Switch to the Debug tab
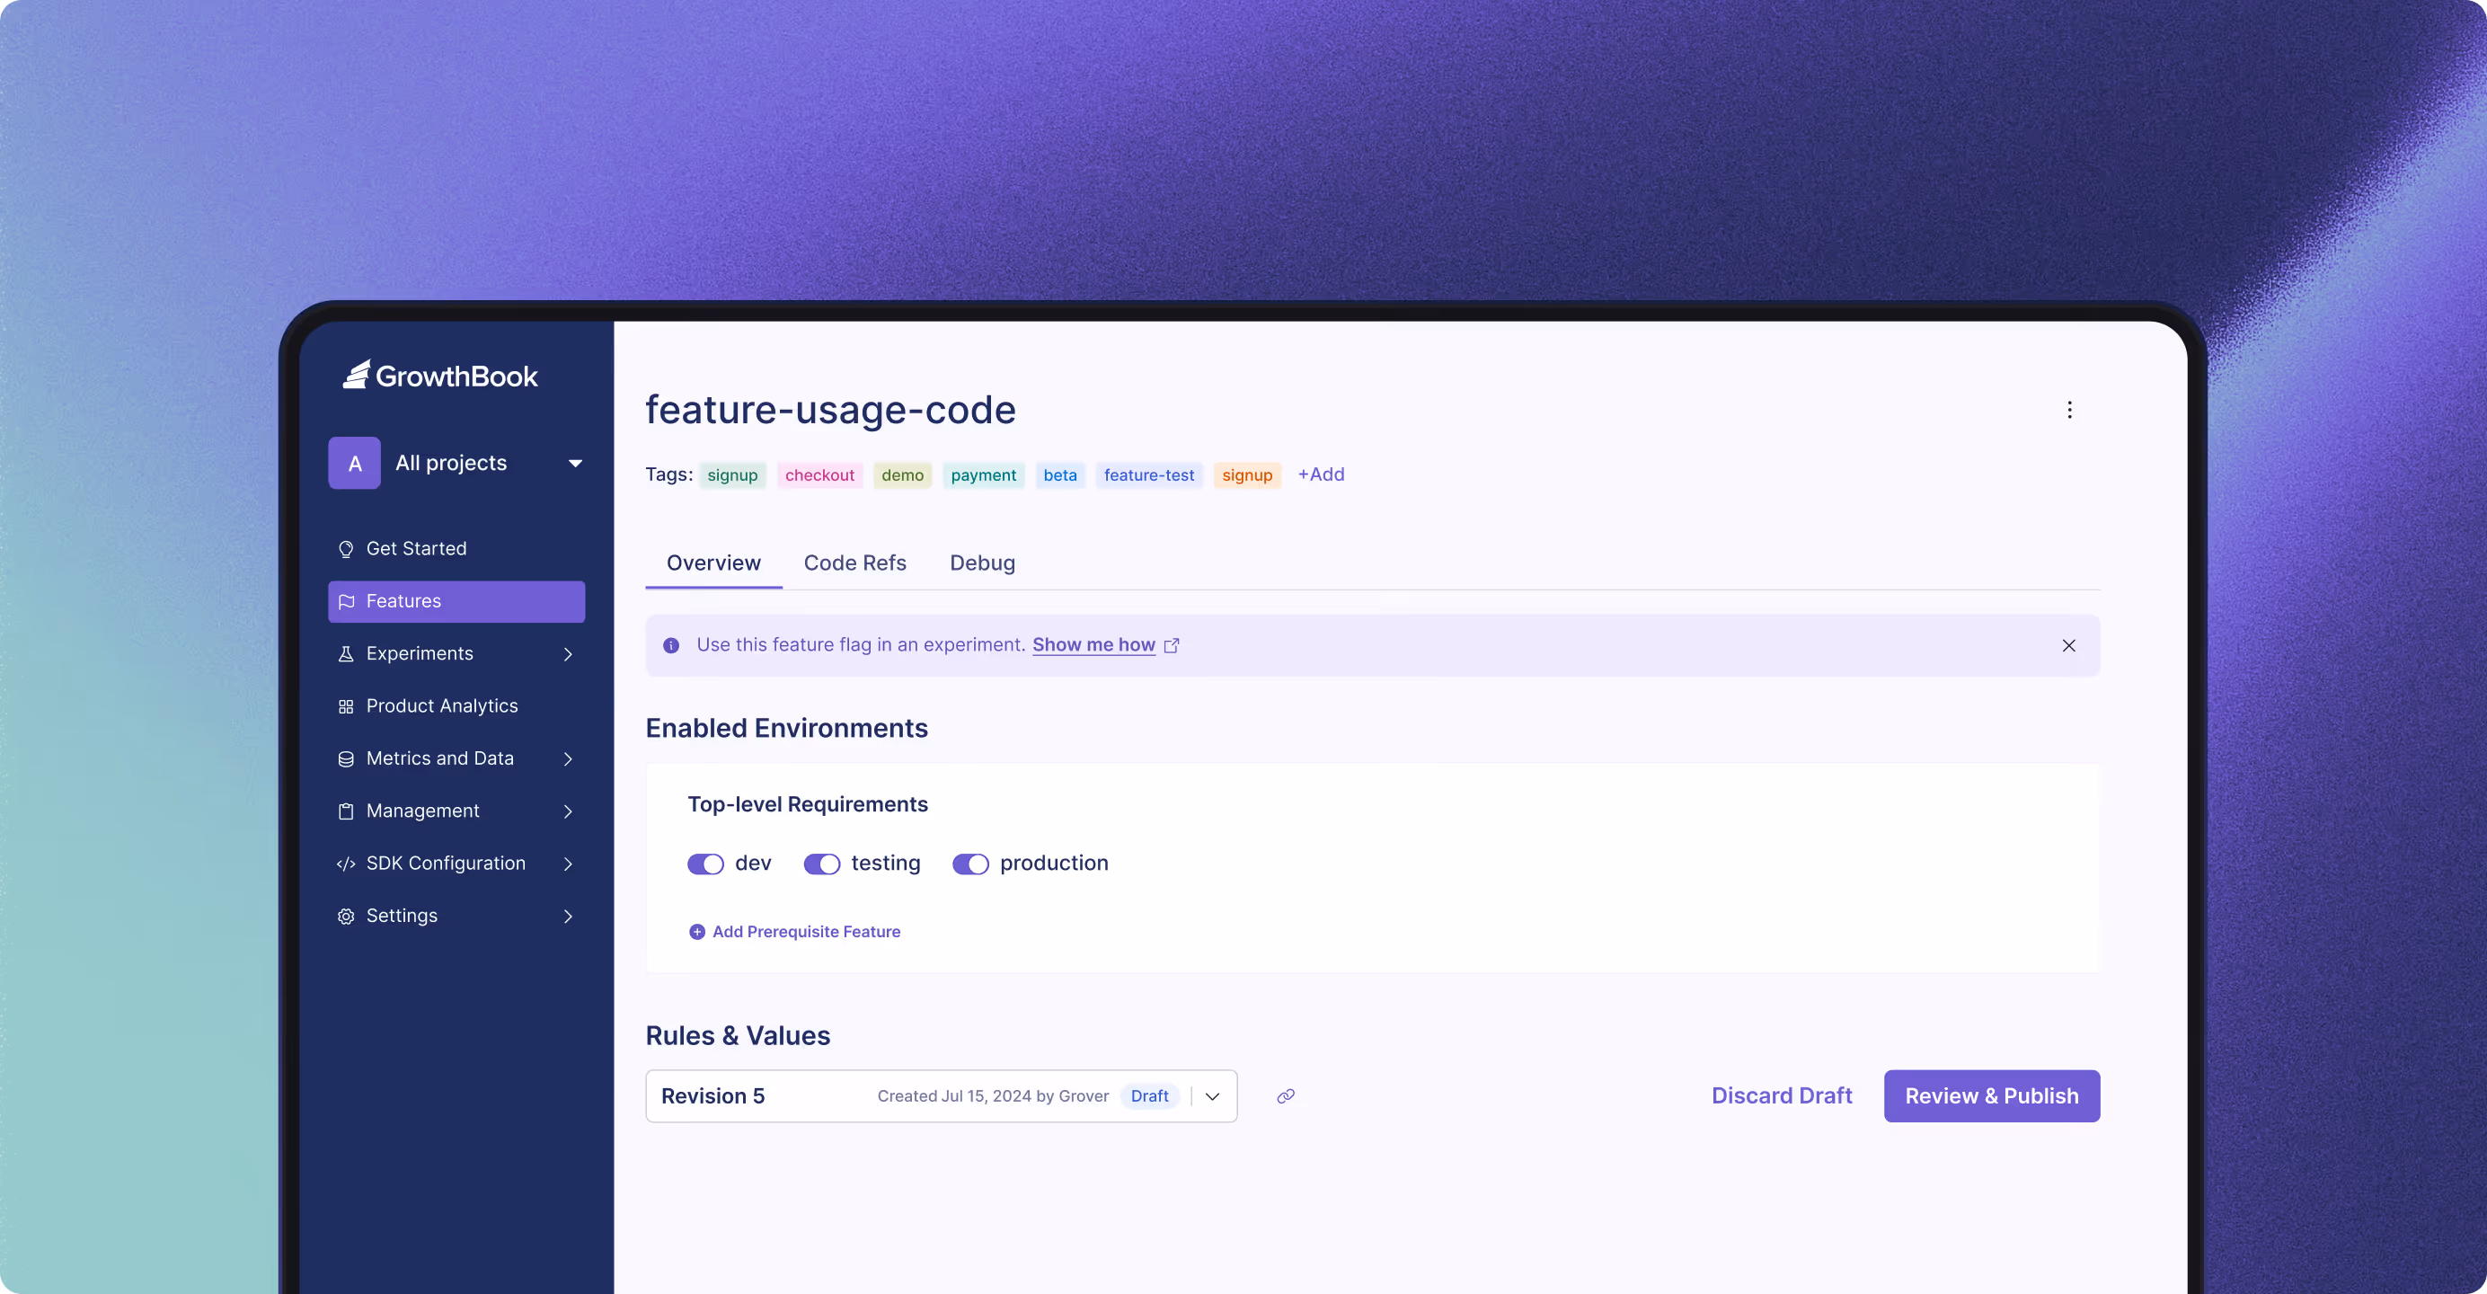Viewport: 2487px width, 1294px height. (982, 563)
